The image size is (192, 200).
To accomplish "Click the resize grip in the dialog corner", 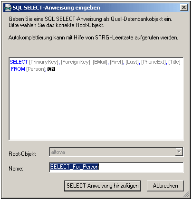I will pyautogui.click(x=187, y=194).
